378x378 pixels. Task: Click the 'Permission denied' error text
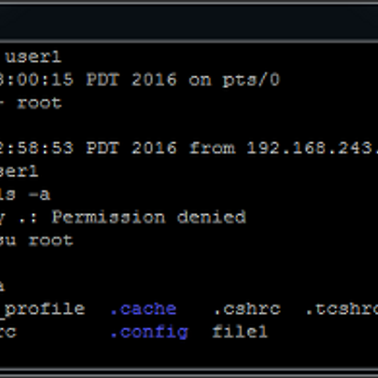coord(148,217)
